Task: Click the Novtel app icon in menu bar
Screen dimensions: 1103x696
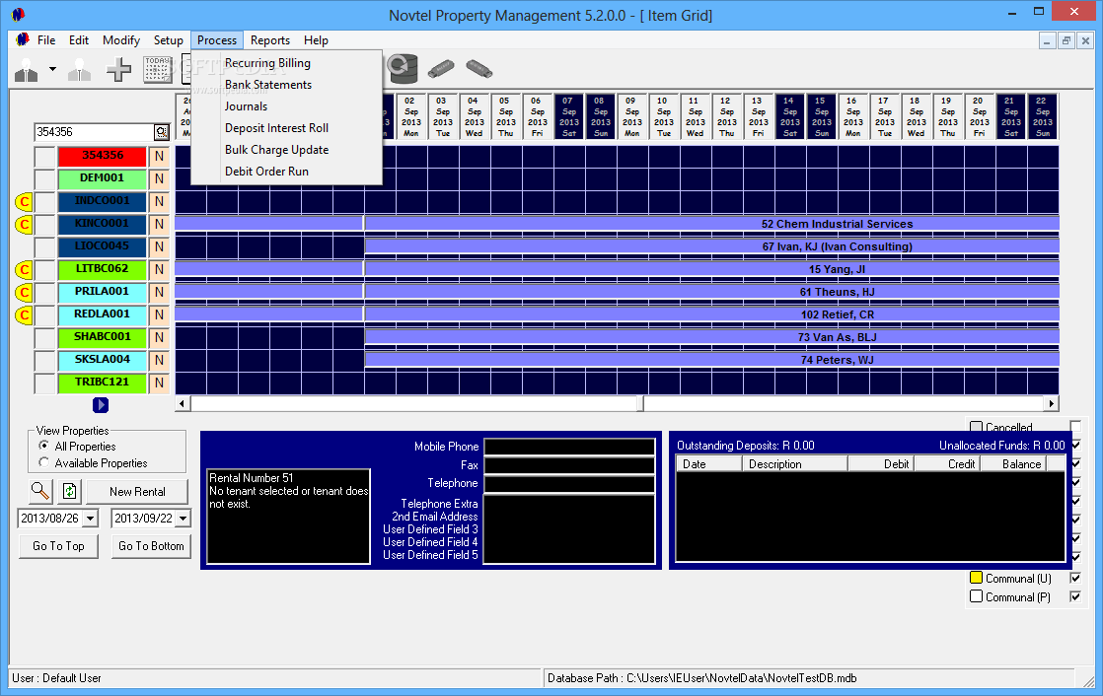Action: (23, 39)
